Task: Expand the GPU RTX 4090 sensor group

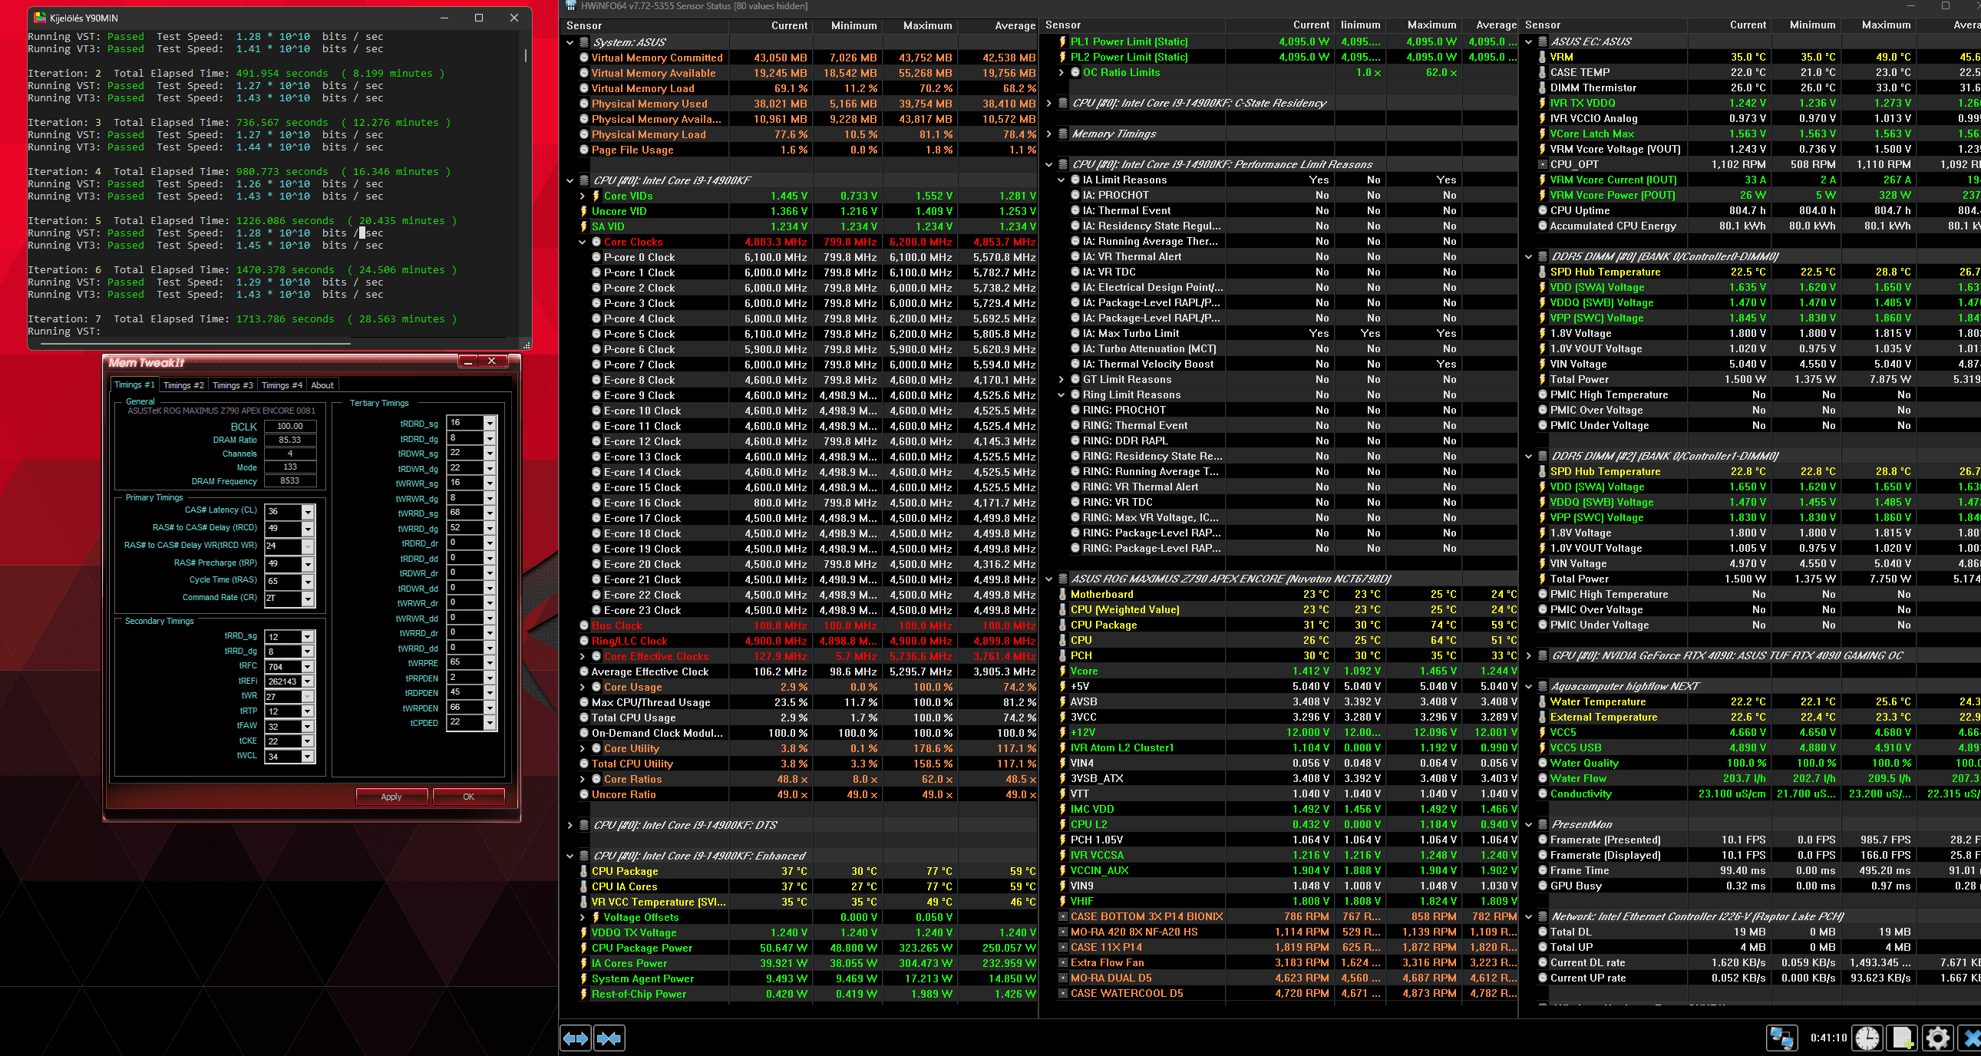Action: tap(1529, 656)
